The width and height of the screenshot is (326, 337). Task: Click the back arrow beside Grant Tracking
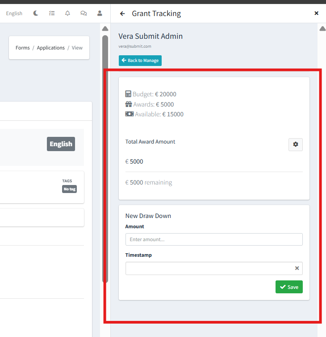[x=122, y=13]
